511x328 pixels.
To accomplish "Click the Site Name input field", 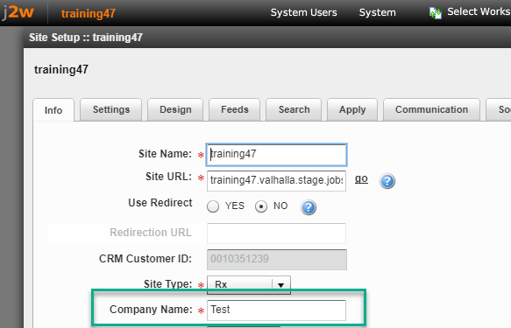I will coord(276,155).
